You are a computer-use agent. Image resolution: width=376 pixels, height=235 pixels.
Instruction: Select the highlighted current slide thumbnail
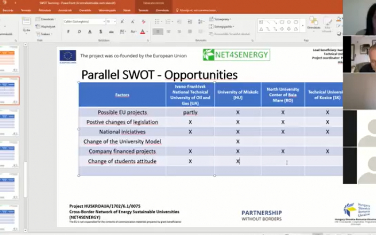tap(9, 91)
